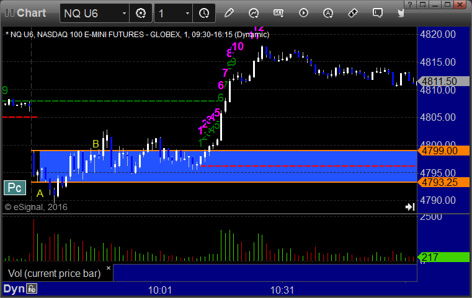Open the window pop-out dropdown icon
472x298 pixels.
(x=423, y=4)
